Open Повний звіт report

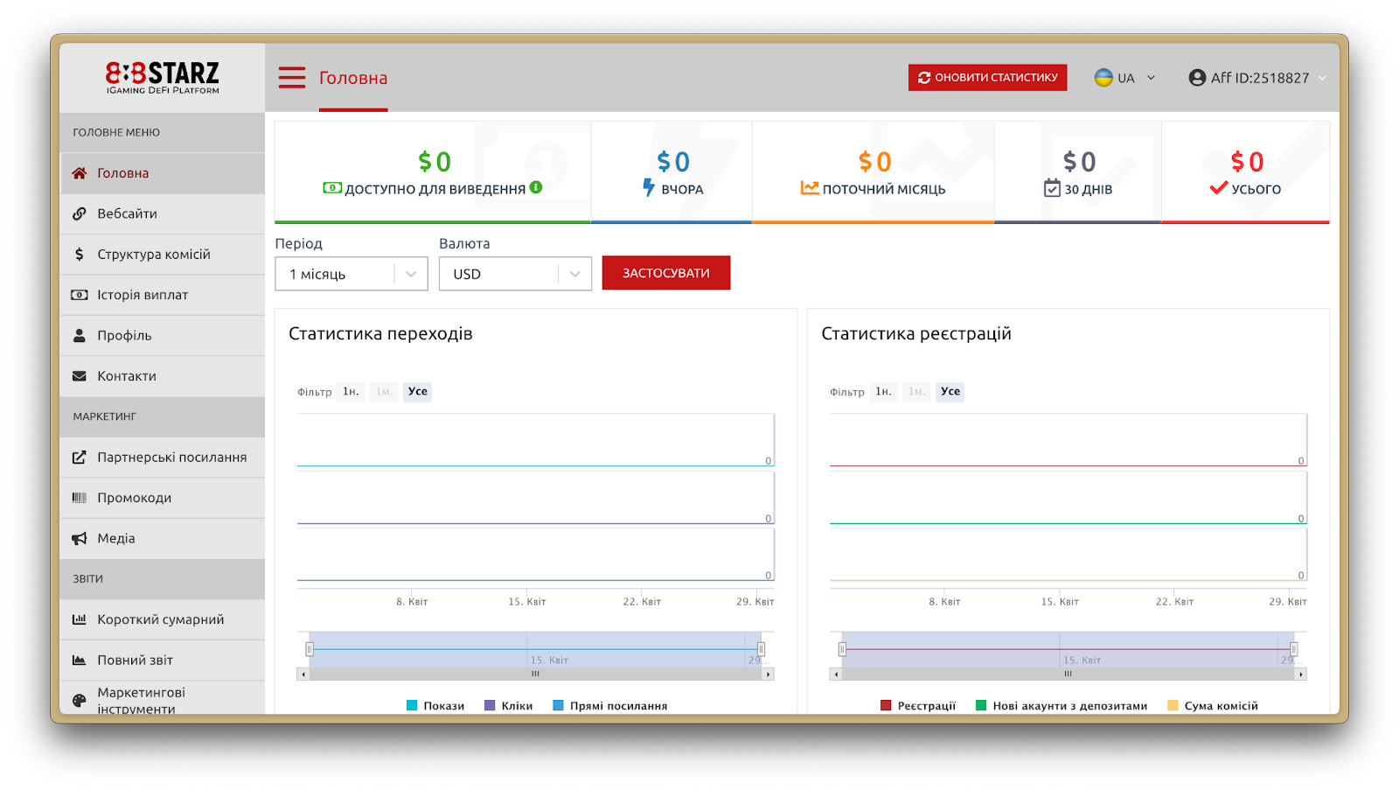click(x=163, y=660)
